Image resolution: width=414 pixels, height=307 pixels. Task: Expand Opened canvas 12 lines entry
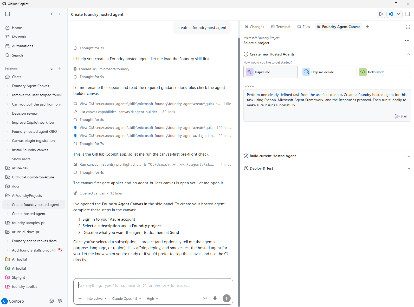[x=98, y=193]
